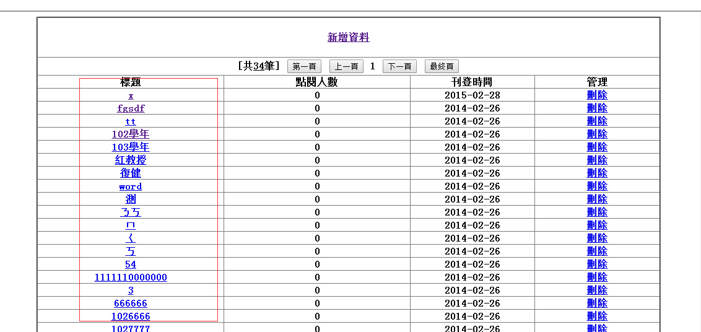This screenshot has width=701, height=332.
Task: Click the 刊登時間 column header
Action: [x=472, y=82]
